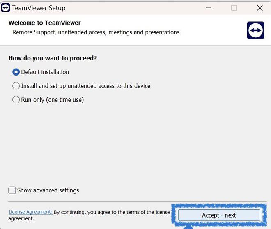The width and height of the screenshot is (271, 229).
Task: Open the License Agreement link
Action: pyautogui.click(x=30, y=212)
